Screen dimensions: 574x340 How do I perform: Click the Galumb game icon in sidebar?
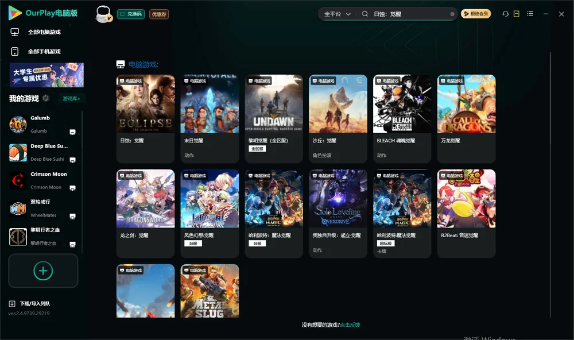(18, 125)
